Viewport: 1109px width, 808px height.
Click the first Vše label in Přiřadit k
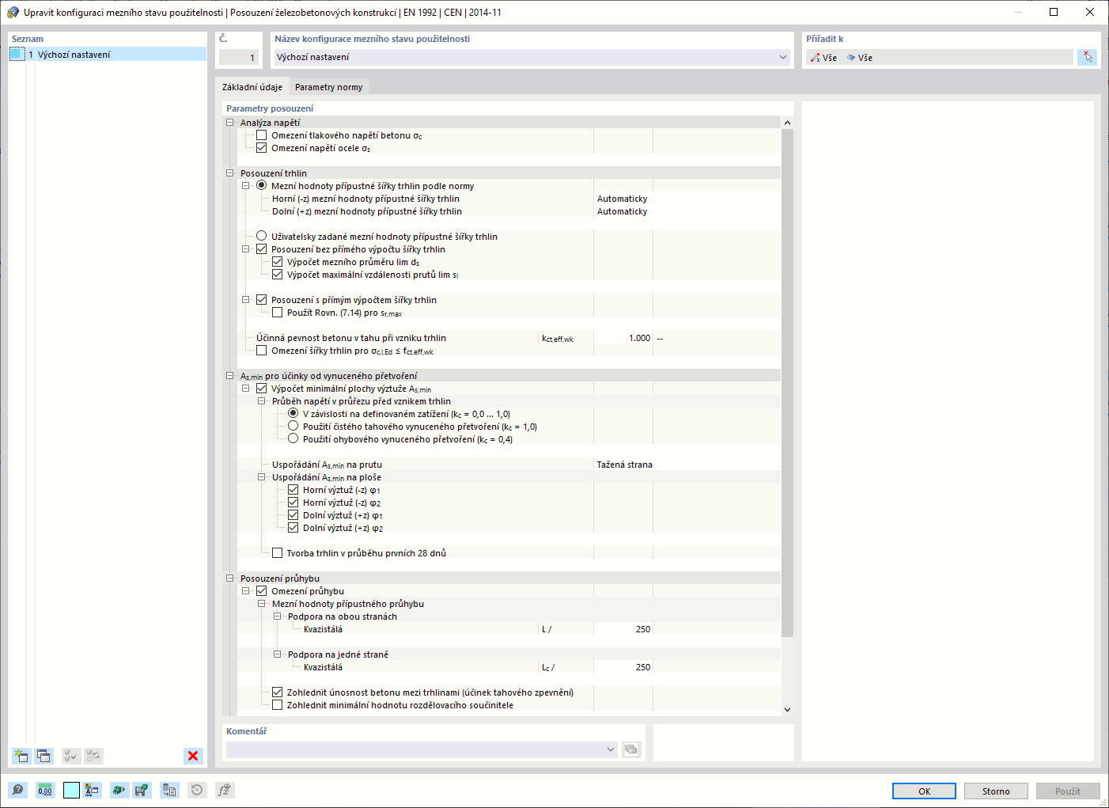[830, 58]
